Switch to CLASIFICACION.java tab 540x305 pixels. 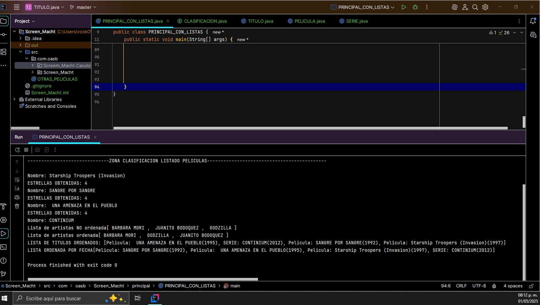point(202,21)
